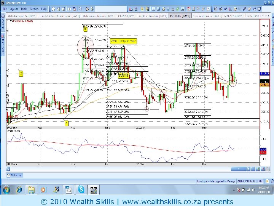Image resolution: width=274 pixels, height=206 pixels.
Task: Click the save layout toolbar icon
Action: 58,9
